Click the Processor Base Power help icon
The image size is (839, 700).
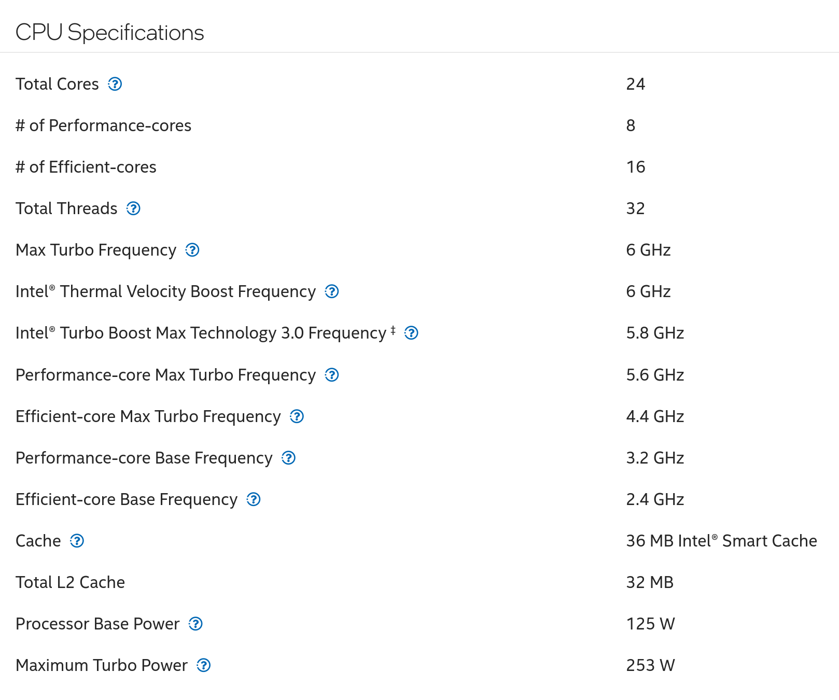click(195, 624)
